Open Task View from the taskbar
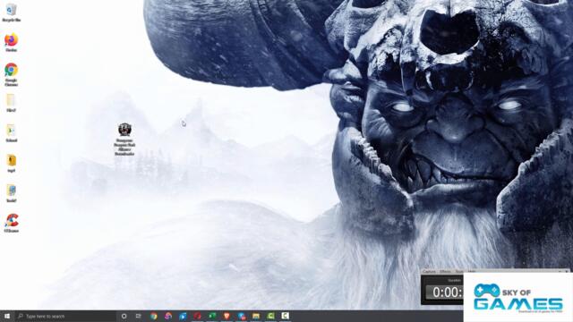 139,316
